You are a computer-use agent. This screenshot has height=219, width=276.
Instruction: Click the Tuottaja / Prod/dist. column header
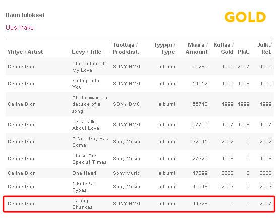(126, 48)
